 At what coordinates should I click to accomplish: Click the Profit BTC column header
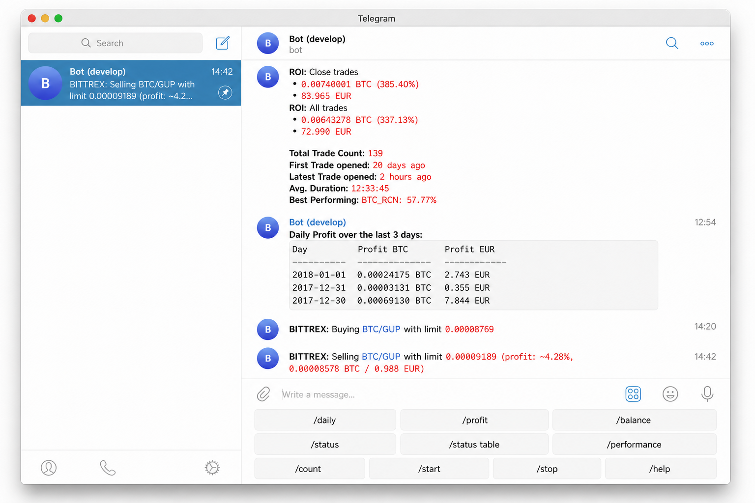click(x=383, y=249)
